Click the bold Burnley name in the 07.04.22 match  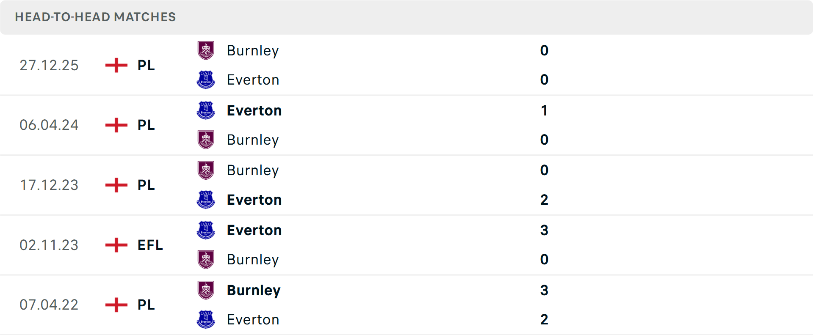pos(254,290)
